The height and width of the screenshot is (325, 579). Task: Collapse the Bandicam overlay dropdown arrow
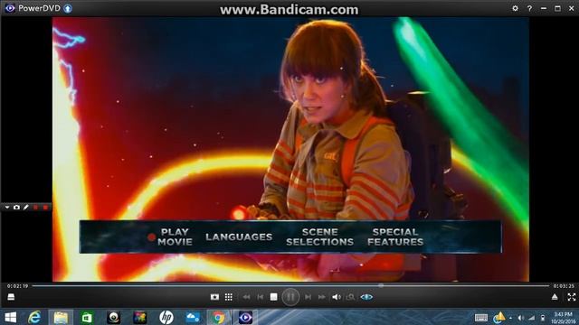pos(7,208)
